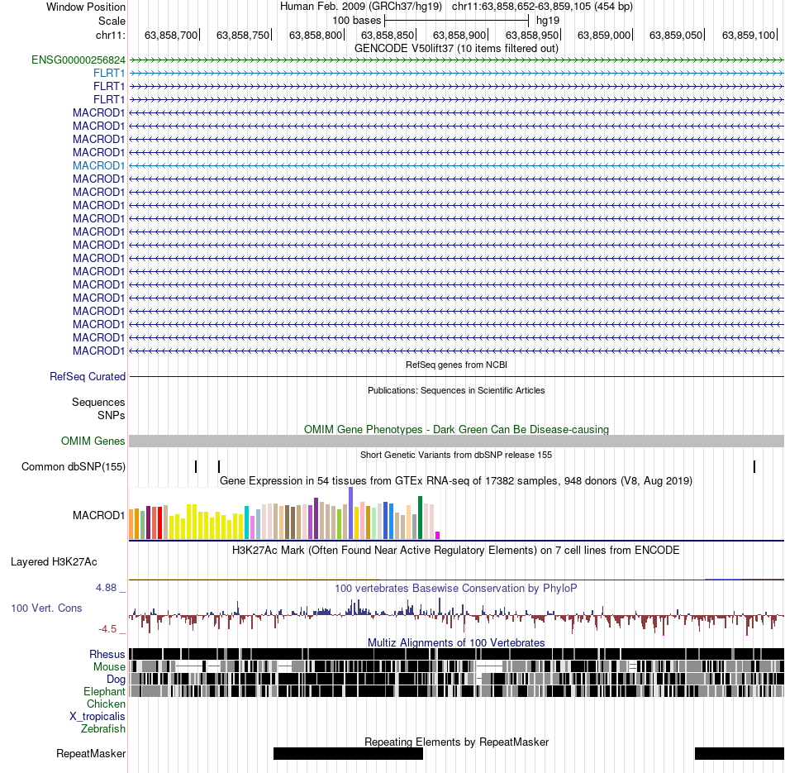Open the Common dbSNP(155) track label
785x773 pixels.
click(74, 467)
